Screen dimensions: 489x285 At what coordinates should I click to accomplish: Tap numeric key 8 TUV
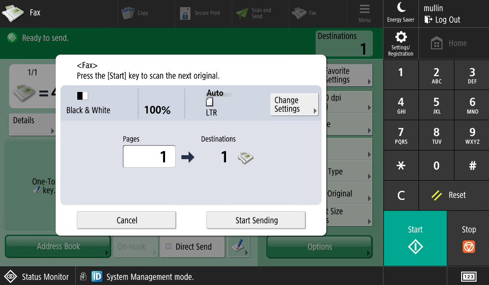pos(436,135)
